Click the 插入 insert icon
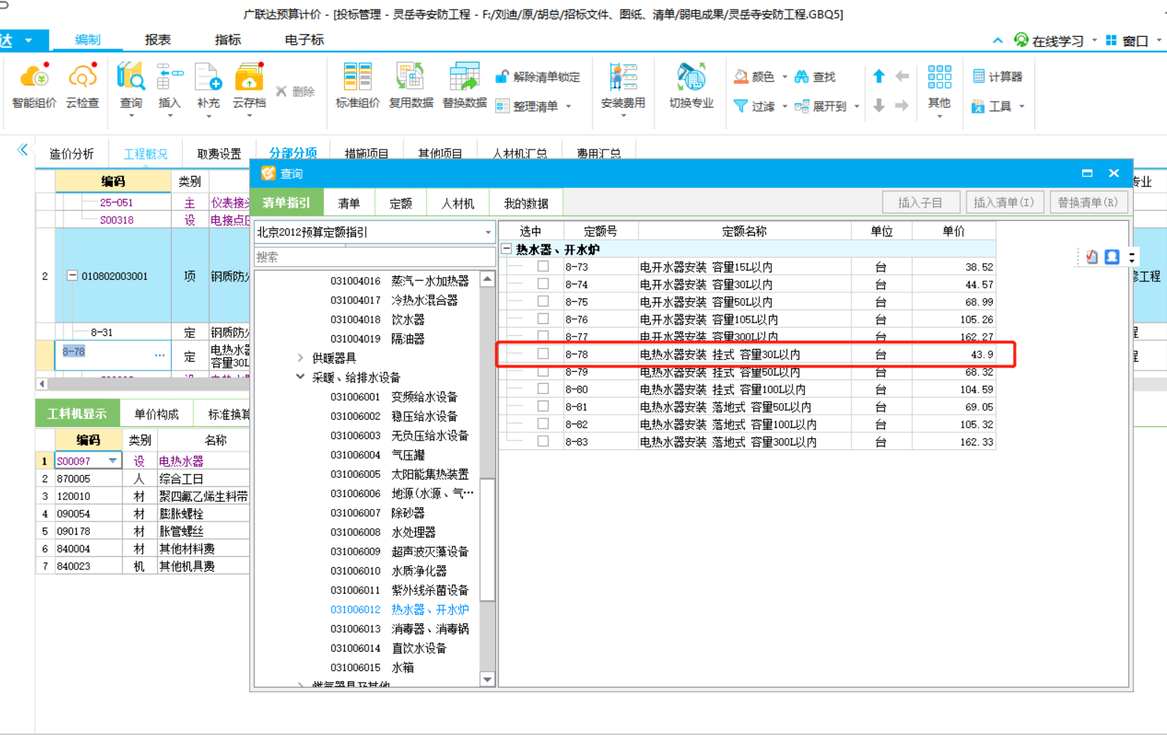Image resolution: width=1167 pixels, height=735 pixels. 170,88
